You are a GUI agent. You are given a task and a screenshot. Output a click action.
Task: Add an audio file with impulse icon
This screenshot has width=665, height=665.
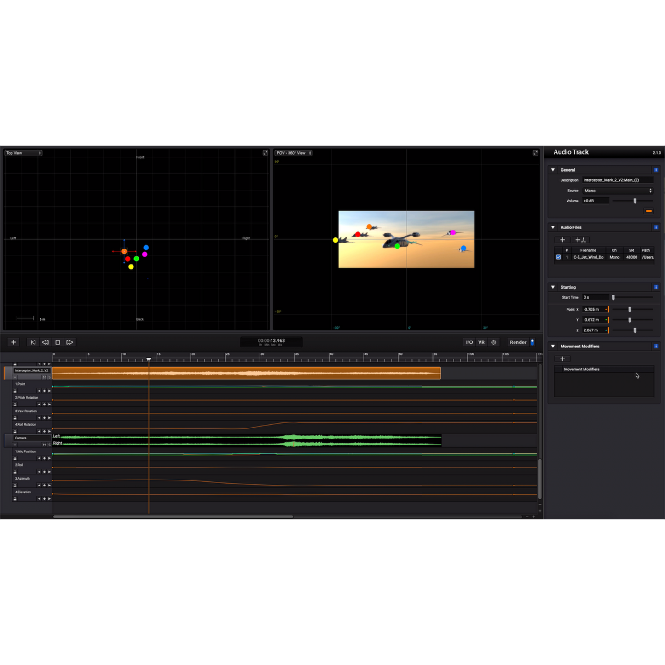[x=581, y=240]
